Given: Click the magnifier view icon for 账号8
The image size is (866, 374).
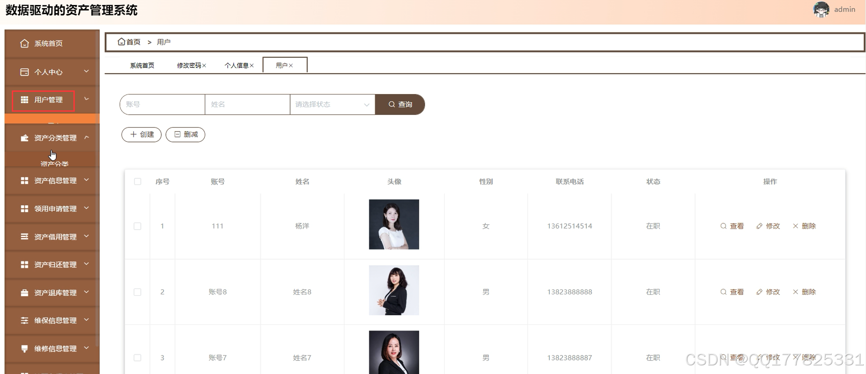Looking at the screenshot, I should [x=723, y=292].
